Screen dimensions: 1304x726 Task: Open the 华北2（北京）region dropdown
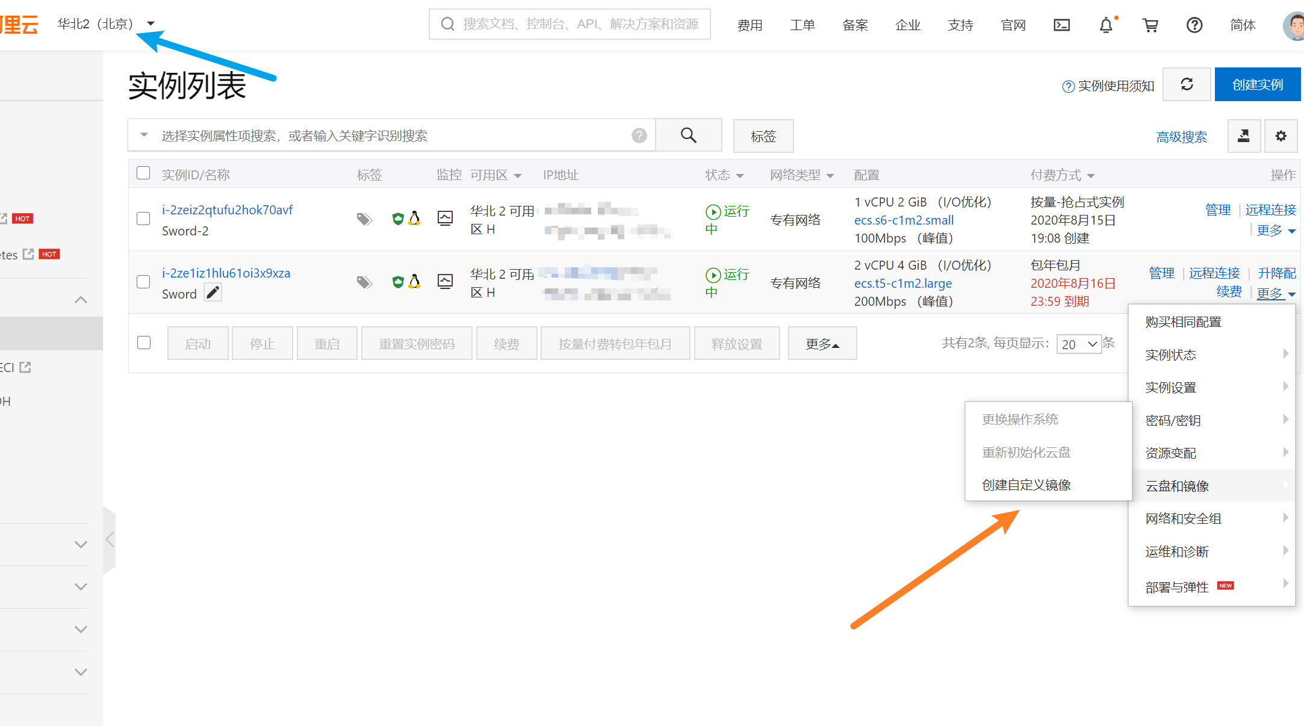(x=105, y=24)
